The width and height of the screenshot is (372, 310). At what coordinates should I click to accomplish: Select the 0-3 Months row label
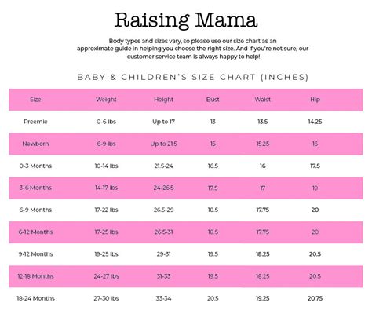click(x=35, y=166)
